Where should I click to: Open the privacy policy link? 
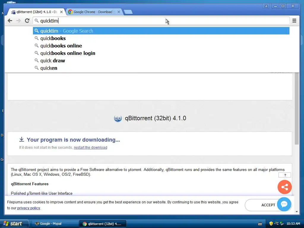(x=28, y=208)
